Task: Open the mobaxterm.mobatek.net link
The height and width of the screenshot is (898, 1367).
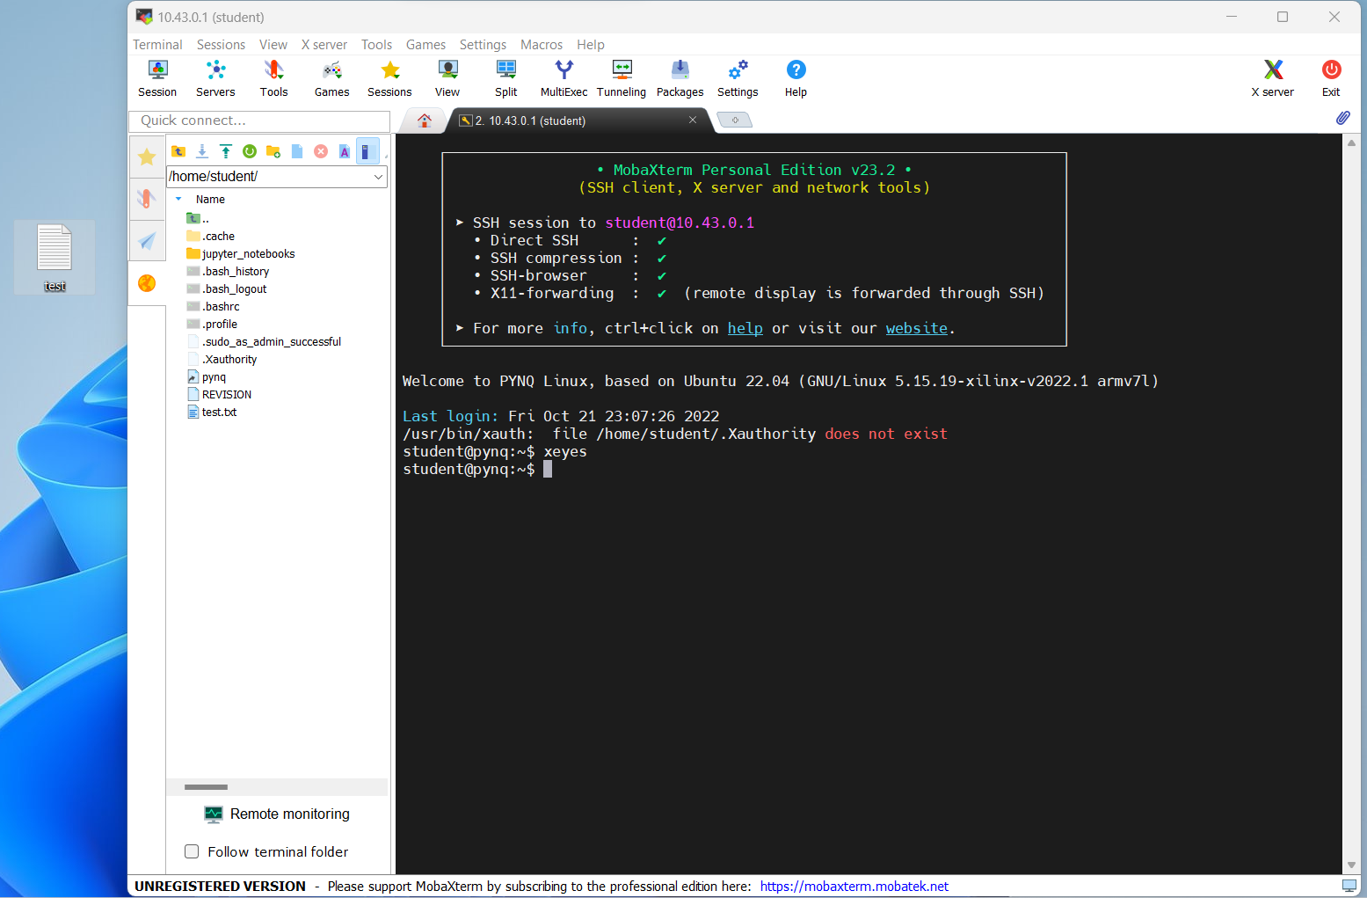Action: (x=854, y=887)
